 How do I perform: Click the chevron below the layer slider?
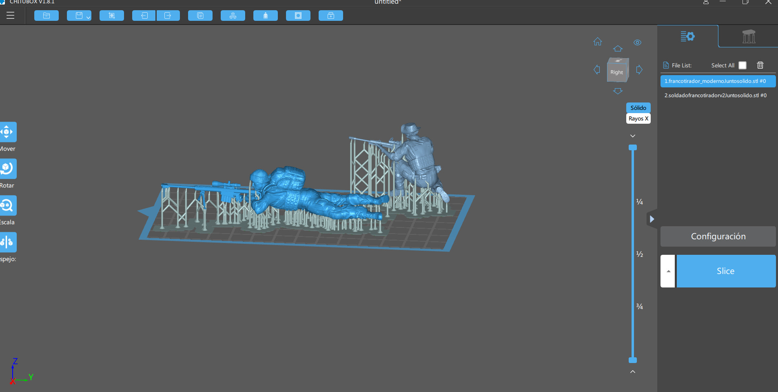(x=633, y=372)
